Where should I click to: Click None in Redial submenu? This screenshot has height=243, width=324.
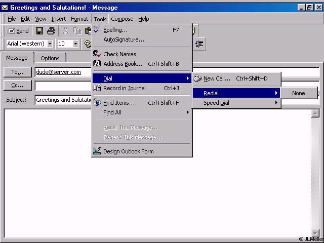point(298,93)
